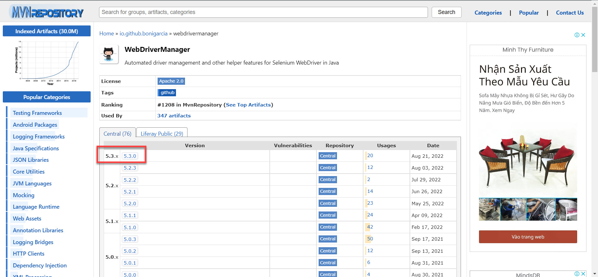Open version 5.3.0

(130, 156)
